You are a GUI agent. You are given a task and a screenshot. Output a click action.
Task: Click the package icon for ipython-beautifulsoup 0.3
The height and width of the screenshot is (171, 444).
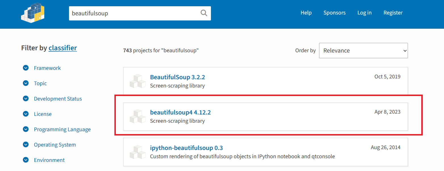click(x=138, y=152)
